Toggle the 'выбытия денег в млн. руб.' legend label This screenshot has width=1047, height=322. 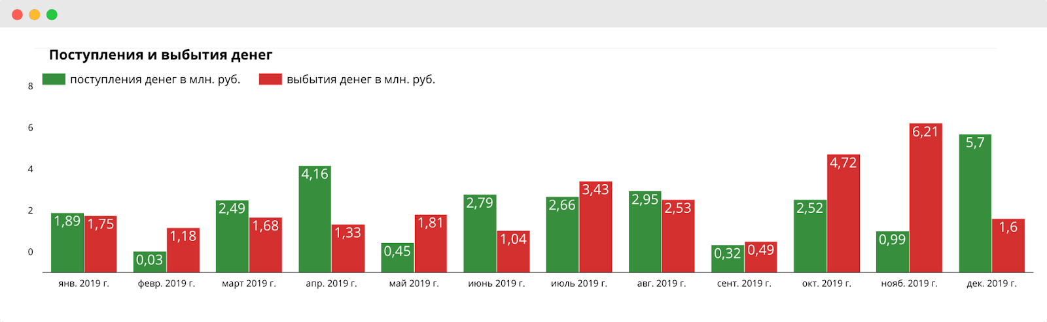point(361,80)
